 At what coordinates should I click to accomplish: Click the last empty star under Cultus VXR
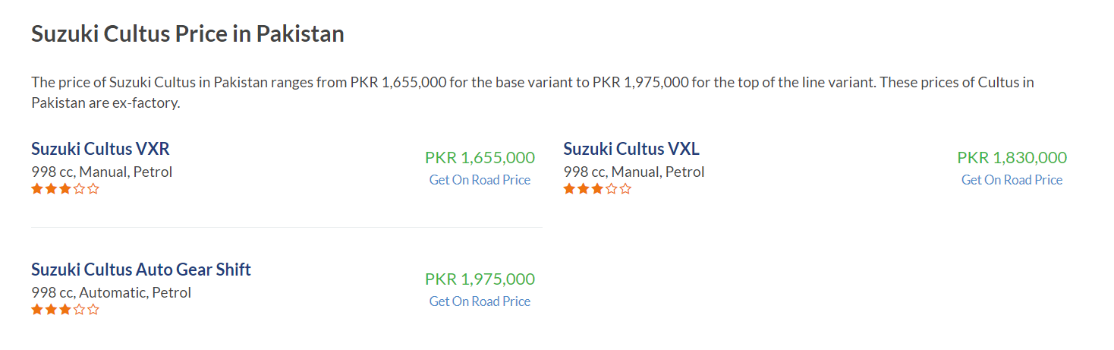(x=93, y=189)
